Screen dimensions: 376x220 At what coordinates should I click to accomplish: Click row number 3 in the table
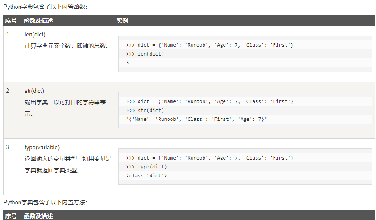tap(8, 147)
